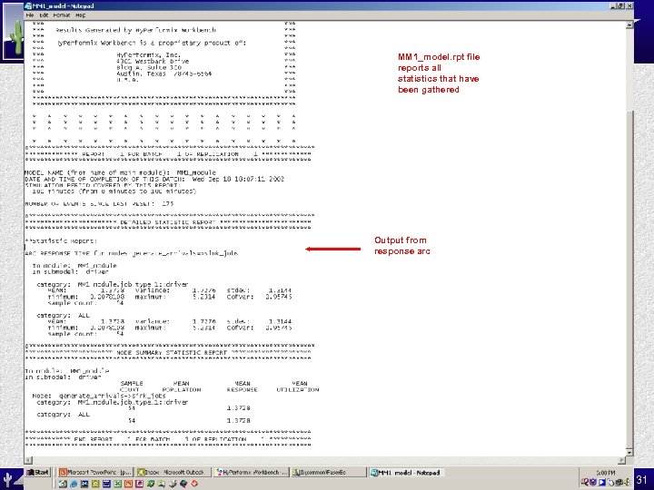Image resolution: width=654 pixels, height=490 pixels.
Task: Select the MM1_model - Notepad taskbar button
Action: click(406, 472)
